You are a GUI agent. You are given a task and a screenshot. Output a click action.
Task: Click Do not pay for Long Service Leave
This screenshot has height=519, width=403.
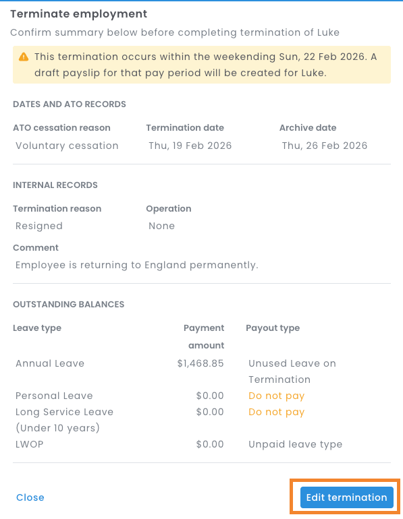(276, 412)
